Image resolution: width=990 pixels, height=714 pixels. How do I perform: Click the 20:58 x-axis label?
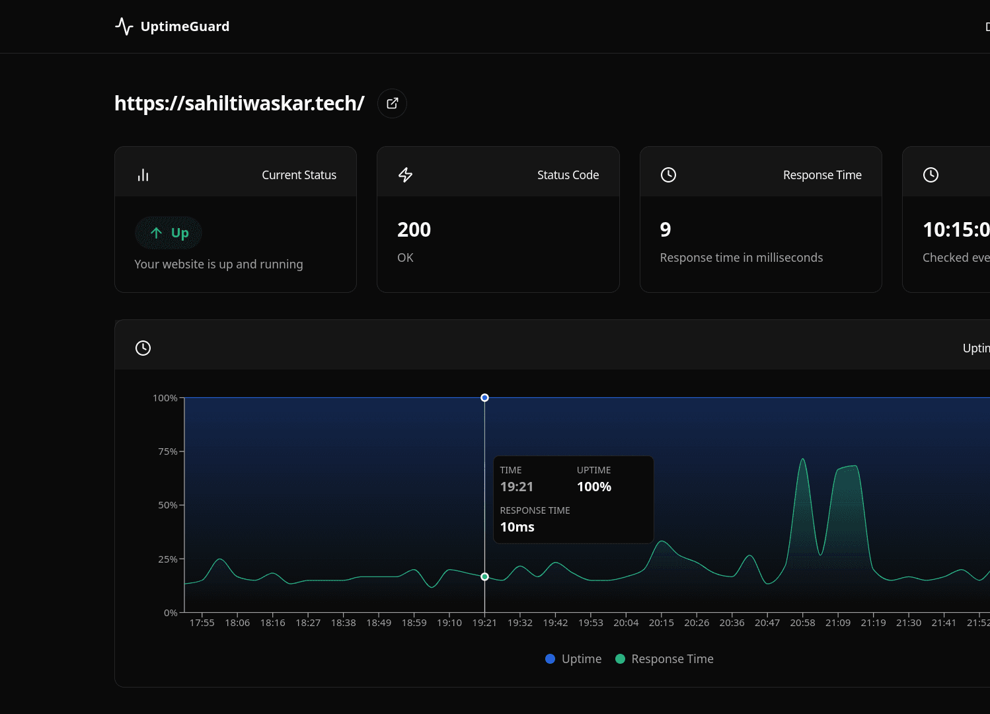802,623
